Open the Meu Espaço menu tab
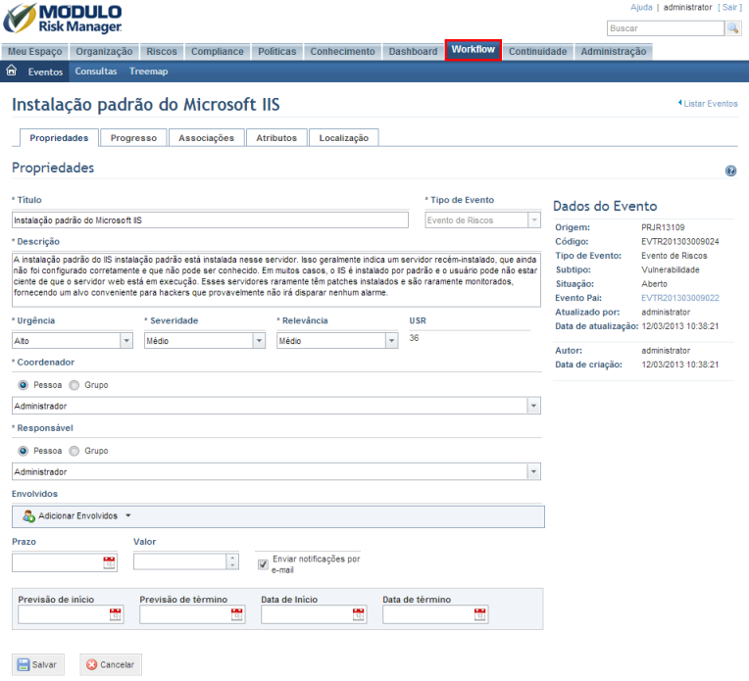Image resolution: width=749 pixels, height=681 pixels. (35, 52)
